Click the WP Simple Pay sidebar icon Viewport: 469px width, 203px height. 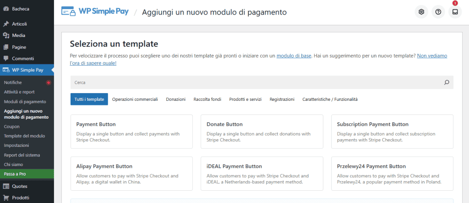(x=5, y=70)
